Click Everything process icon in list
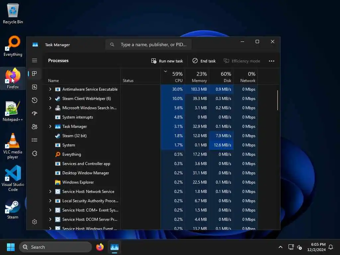 point(58,154)
